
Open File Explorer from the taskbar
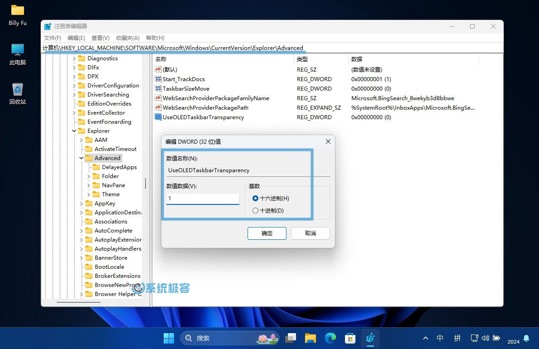click(311, 338)
